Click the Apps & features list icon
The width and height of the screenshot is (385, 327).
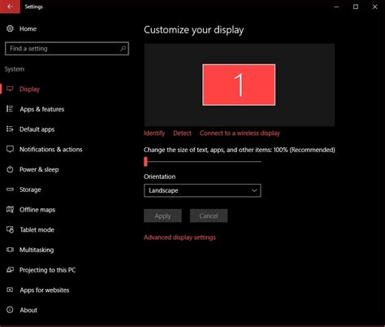pos(10,109)
